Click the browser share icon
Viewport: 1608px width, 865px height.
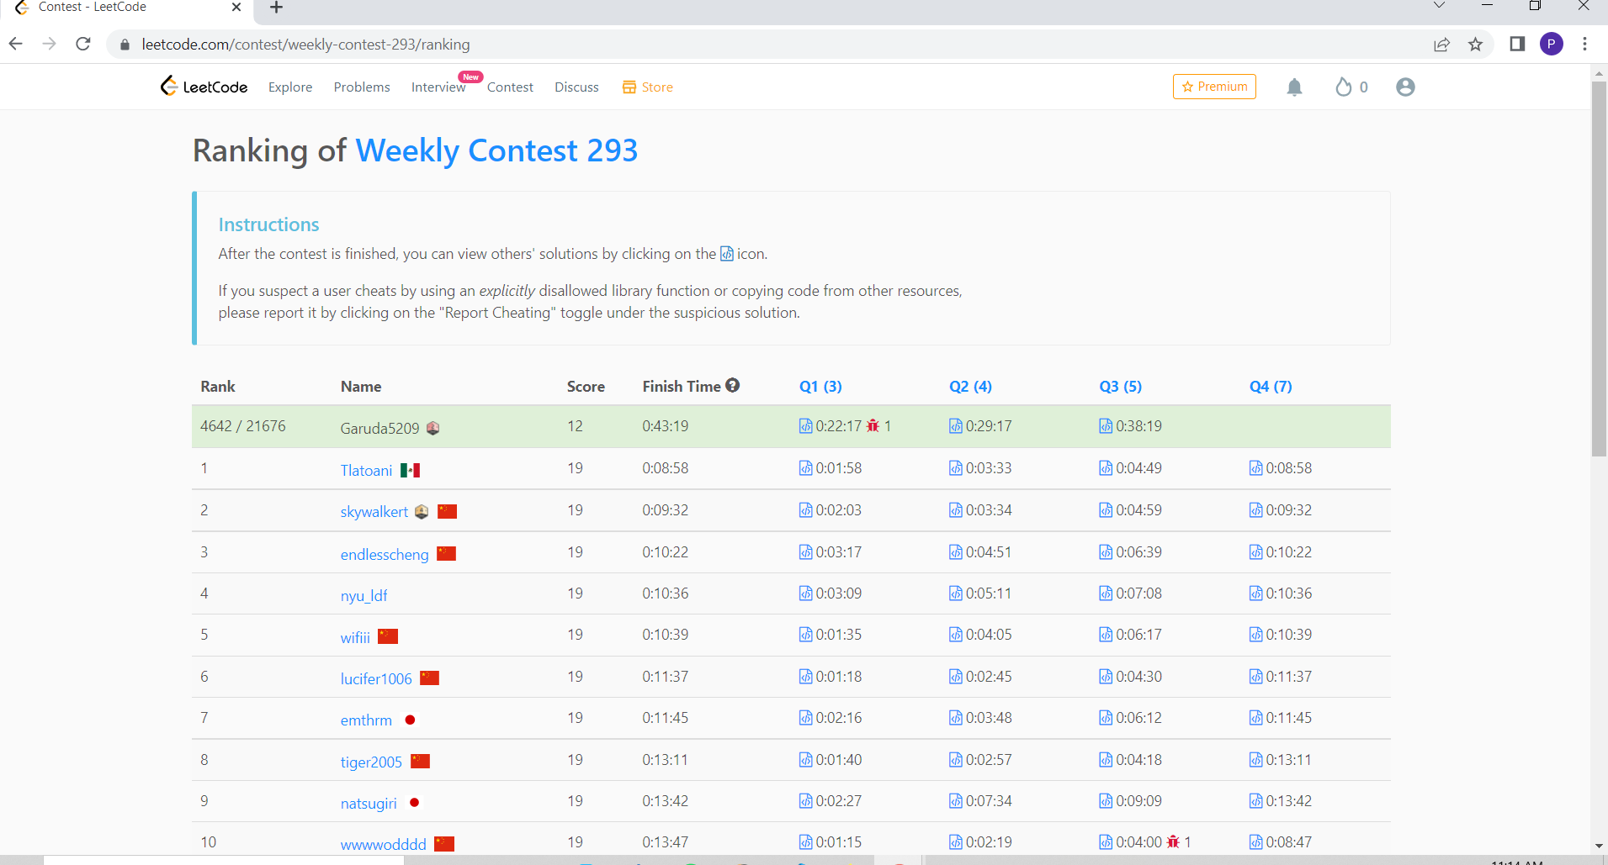pyautogui.click(x=1441, y=45)
